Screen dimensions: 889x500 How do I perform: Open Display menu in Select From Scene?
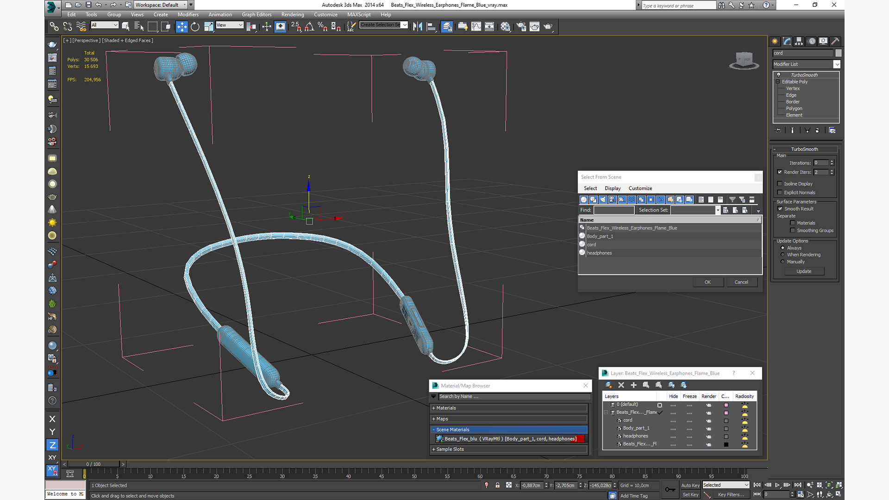(x=613, y=188)
